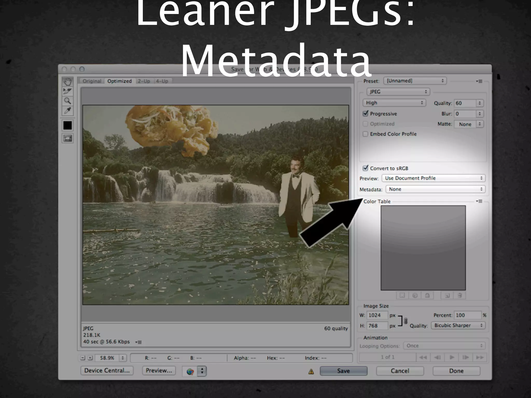Click the image width field 1024
This screenshot has width=531, height=398.
[378, 315]
